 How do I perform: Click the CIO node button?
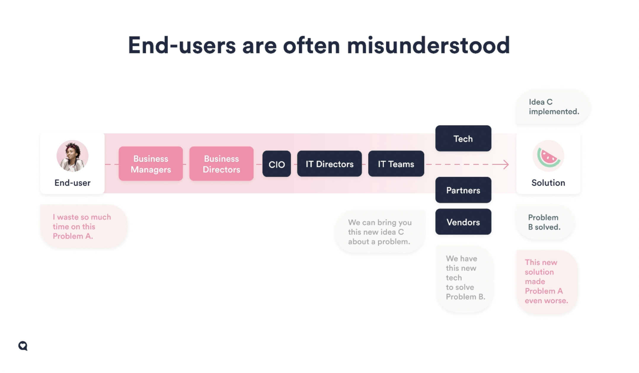(x=277, y=164)
